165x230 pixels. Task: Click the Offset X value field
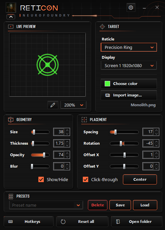[x=148, y=155]
